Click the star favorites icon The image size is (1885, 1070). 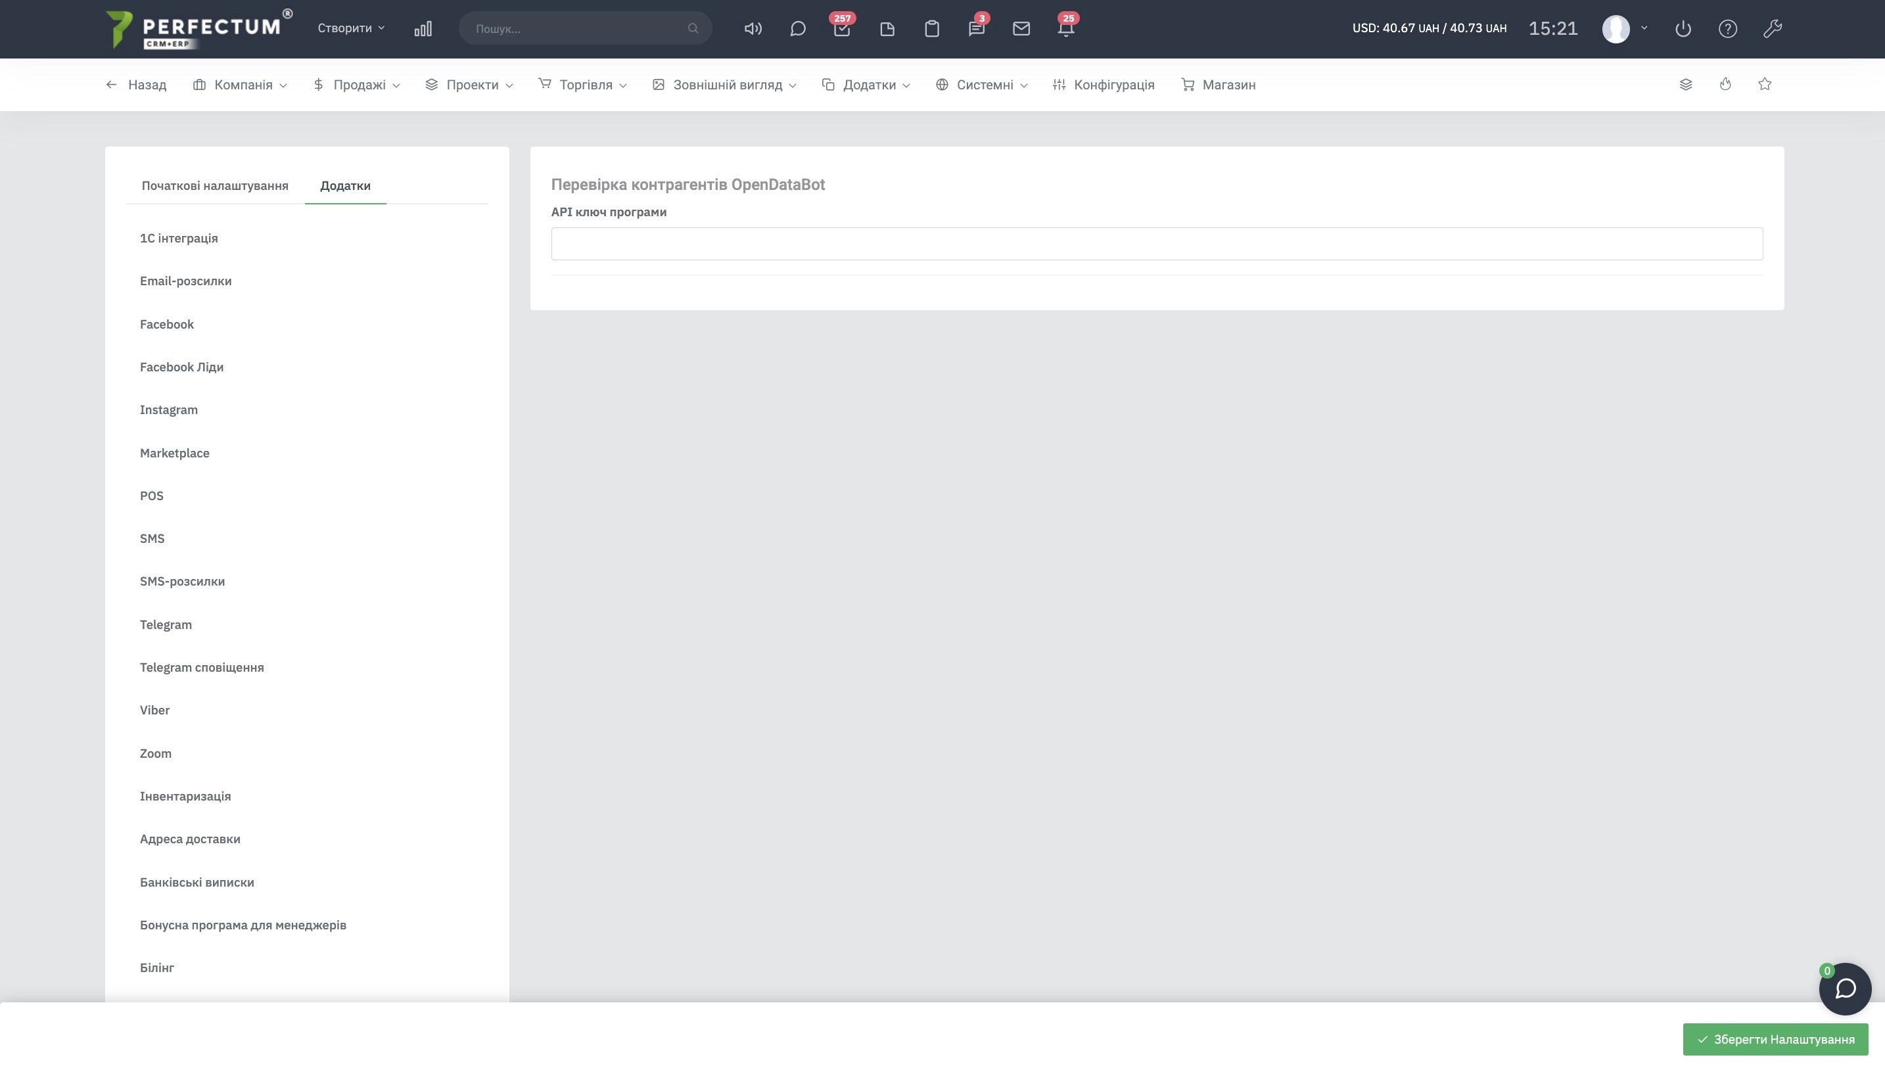point(1765,85)
